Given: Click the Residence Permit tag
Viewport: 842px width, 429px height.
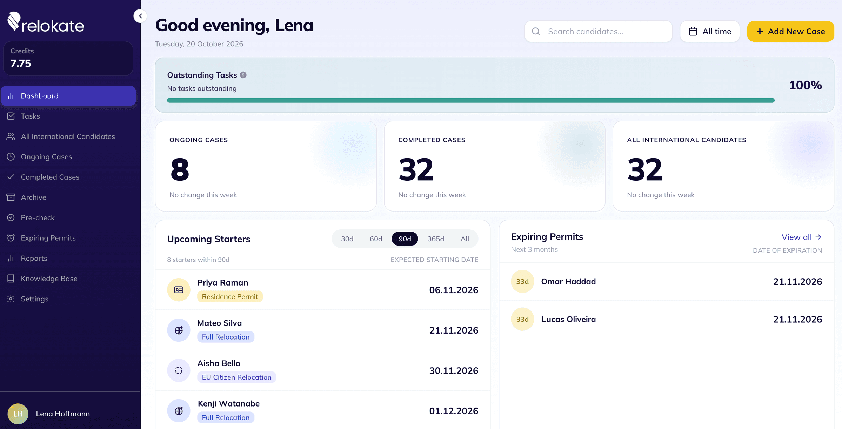Looking at the screenshot, I should (x=230, y=297).
